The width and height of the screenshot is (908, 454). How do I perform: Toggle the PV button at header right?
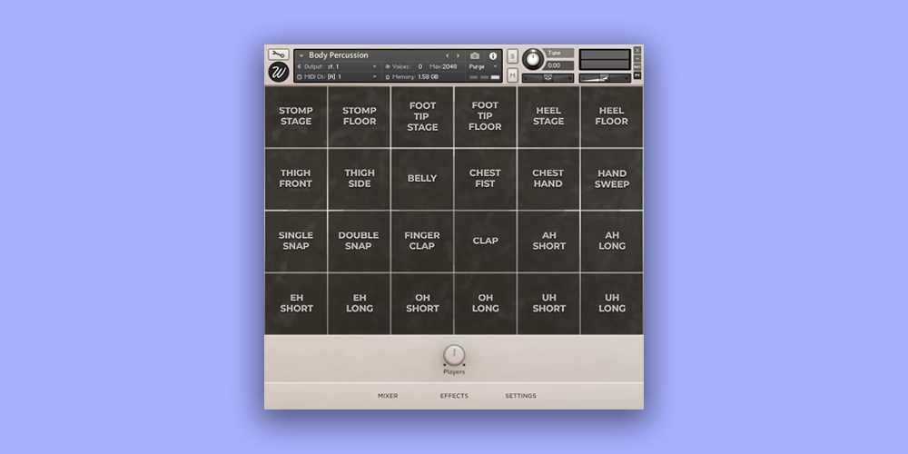click(637, 74)
